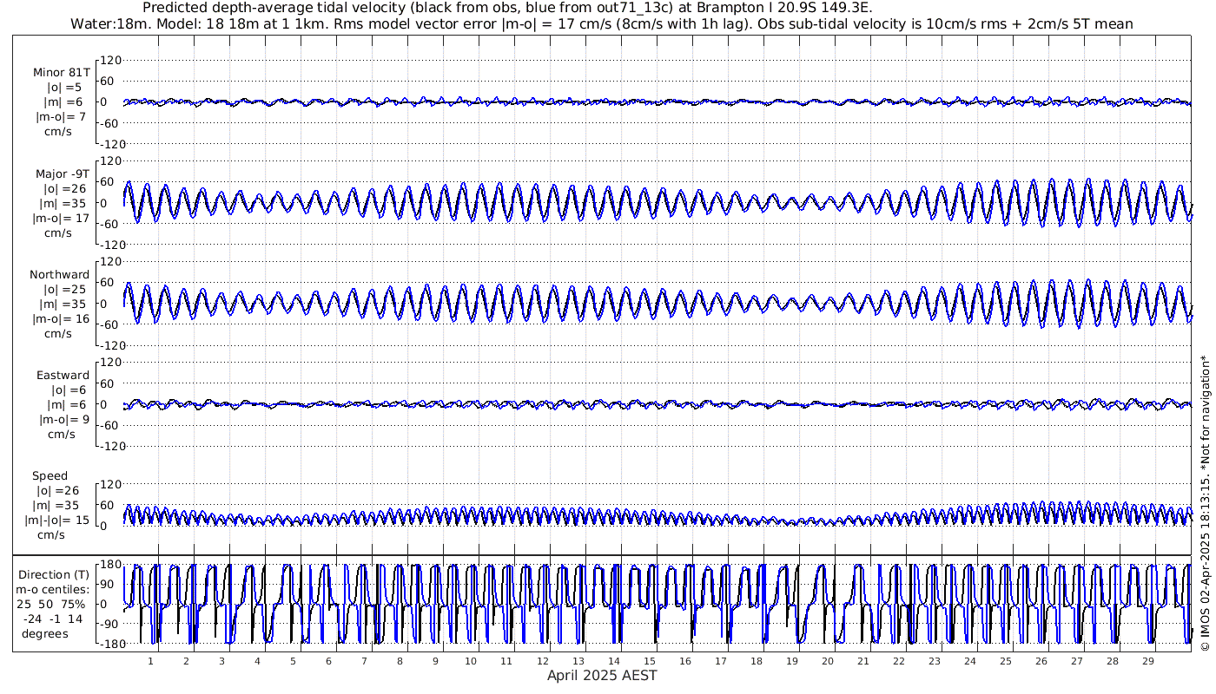Click the day '29' tick label on the date axis
Screen dimensions: 1216x694
point(1148,661)
